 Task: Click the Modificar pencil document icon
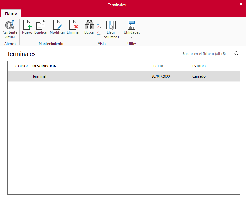click(x=57, y=25)
